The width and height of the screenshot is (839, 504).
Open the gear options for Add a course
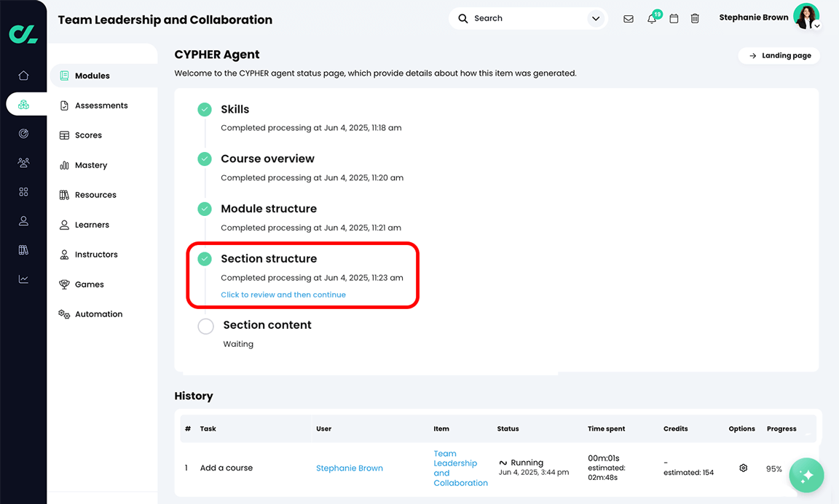point(743,468)
